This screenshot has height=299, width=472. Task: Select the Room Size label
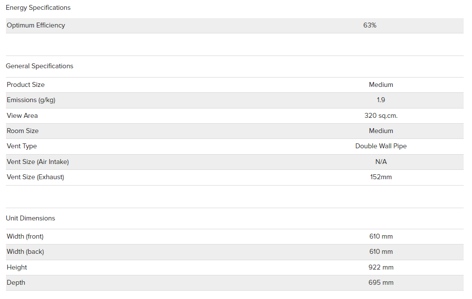pos(23,131)
